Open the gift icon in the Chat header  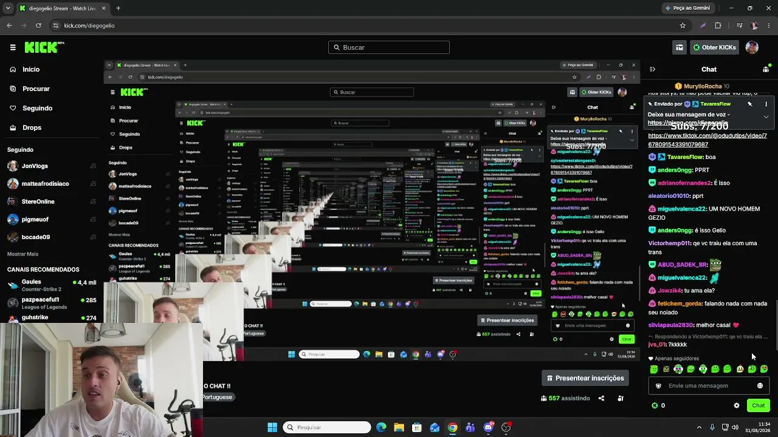click(x=766, y=69)
